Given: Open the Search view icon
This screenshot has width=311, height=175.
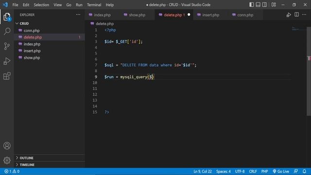Looking at the screenshot, I should coord(7,31).
